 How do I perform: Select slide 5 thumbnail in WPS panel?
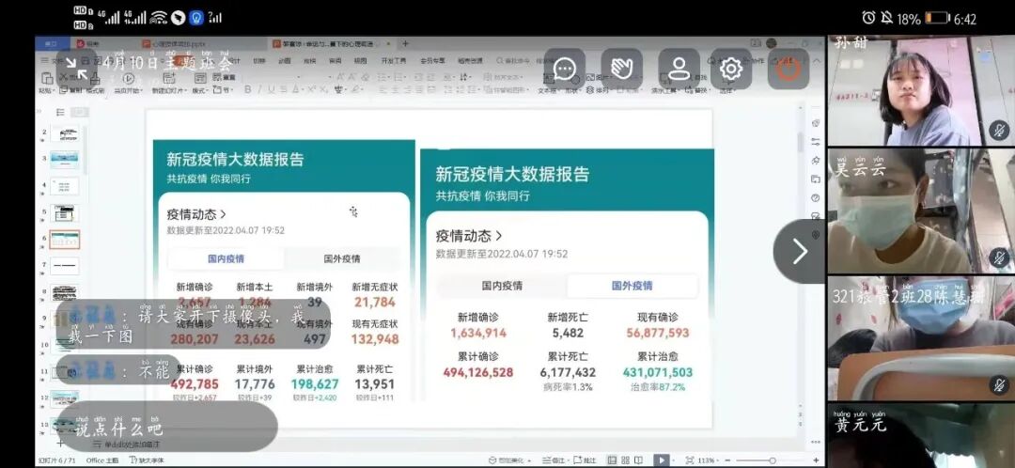tap(65, 213)
